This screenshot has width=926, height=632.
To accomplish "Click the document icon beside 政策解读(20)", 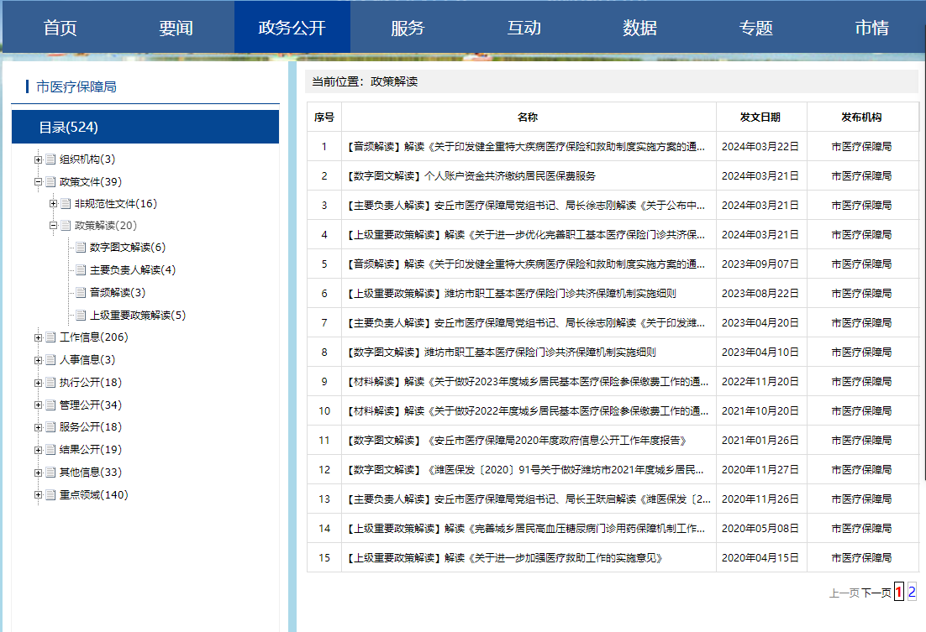I will point(66,226).
